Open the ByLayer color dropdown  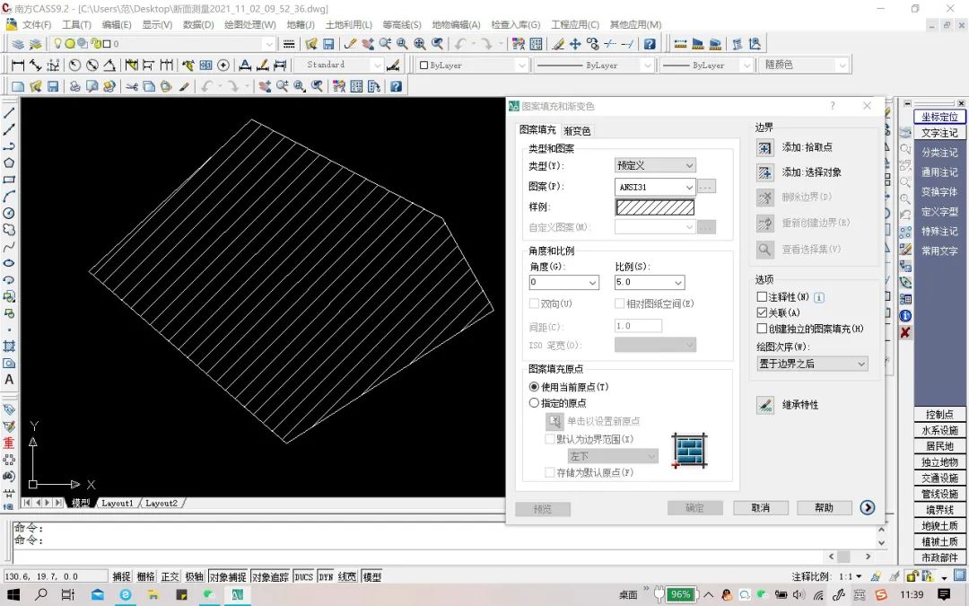coord(472,65)
